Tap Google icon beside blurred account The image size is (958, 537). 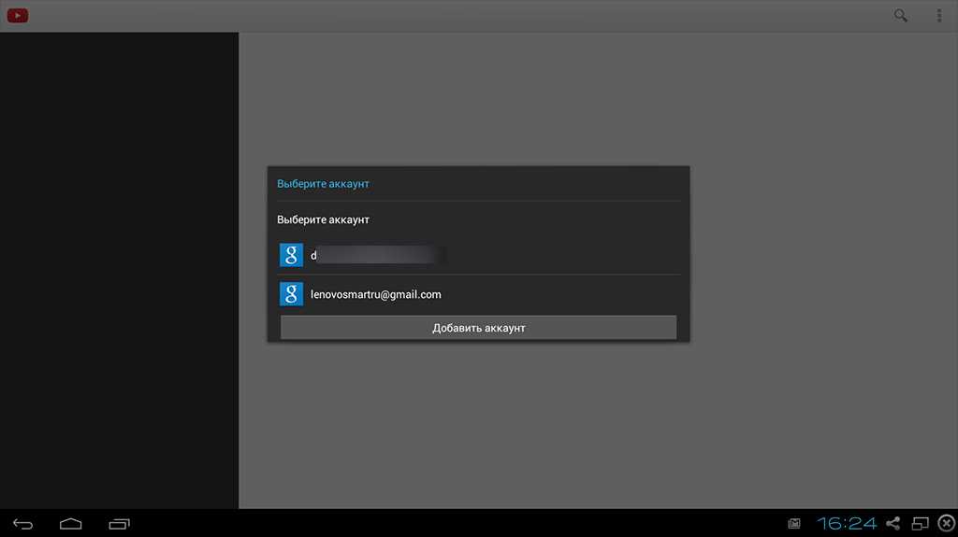click(x=292, y=255)
